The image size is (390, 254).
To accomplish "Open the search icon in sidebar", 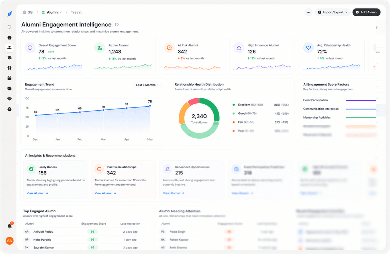I will click(x=9, y=27).
